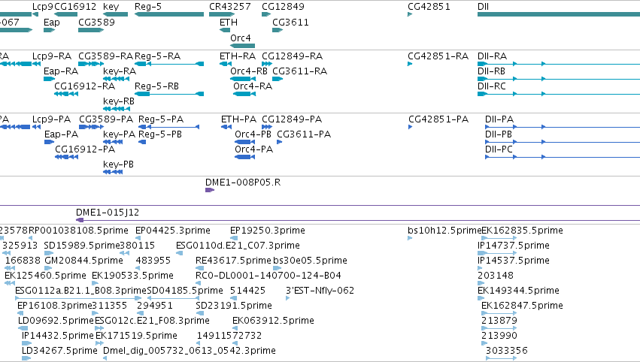Select the long DME1-015J12 clone line
This screenshot has width=640, height=362.
pos(358,220)
